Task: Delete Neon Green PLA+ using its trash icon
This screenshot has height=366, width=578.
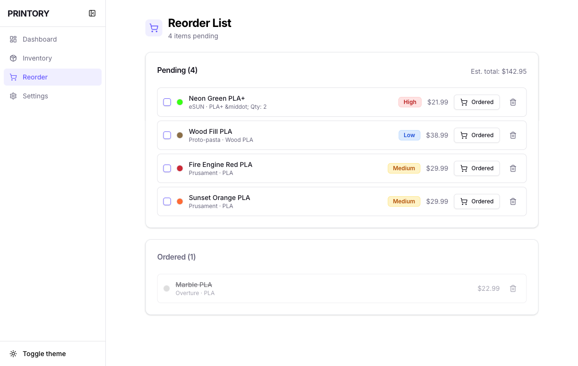Action: pyautogui.click(x=513, y=102)
